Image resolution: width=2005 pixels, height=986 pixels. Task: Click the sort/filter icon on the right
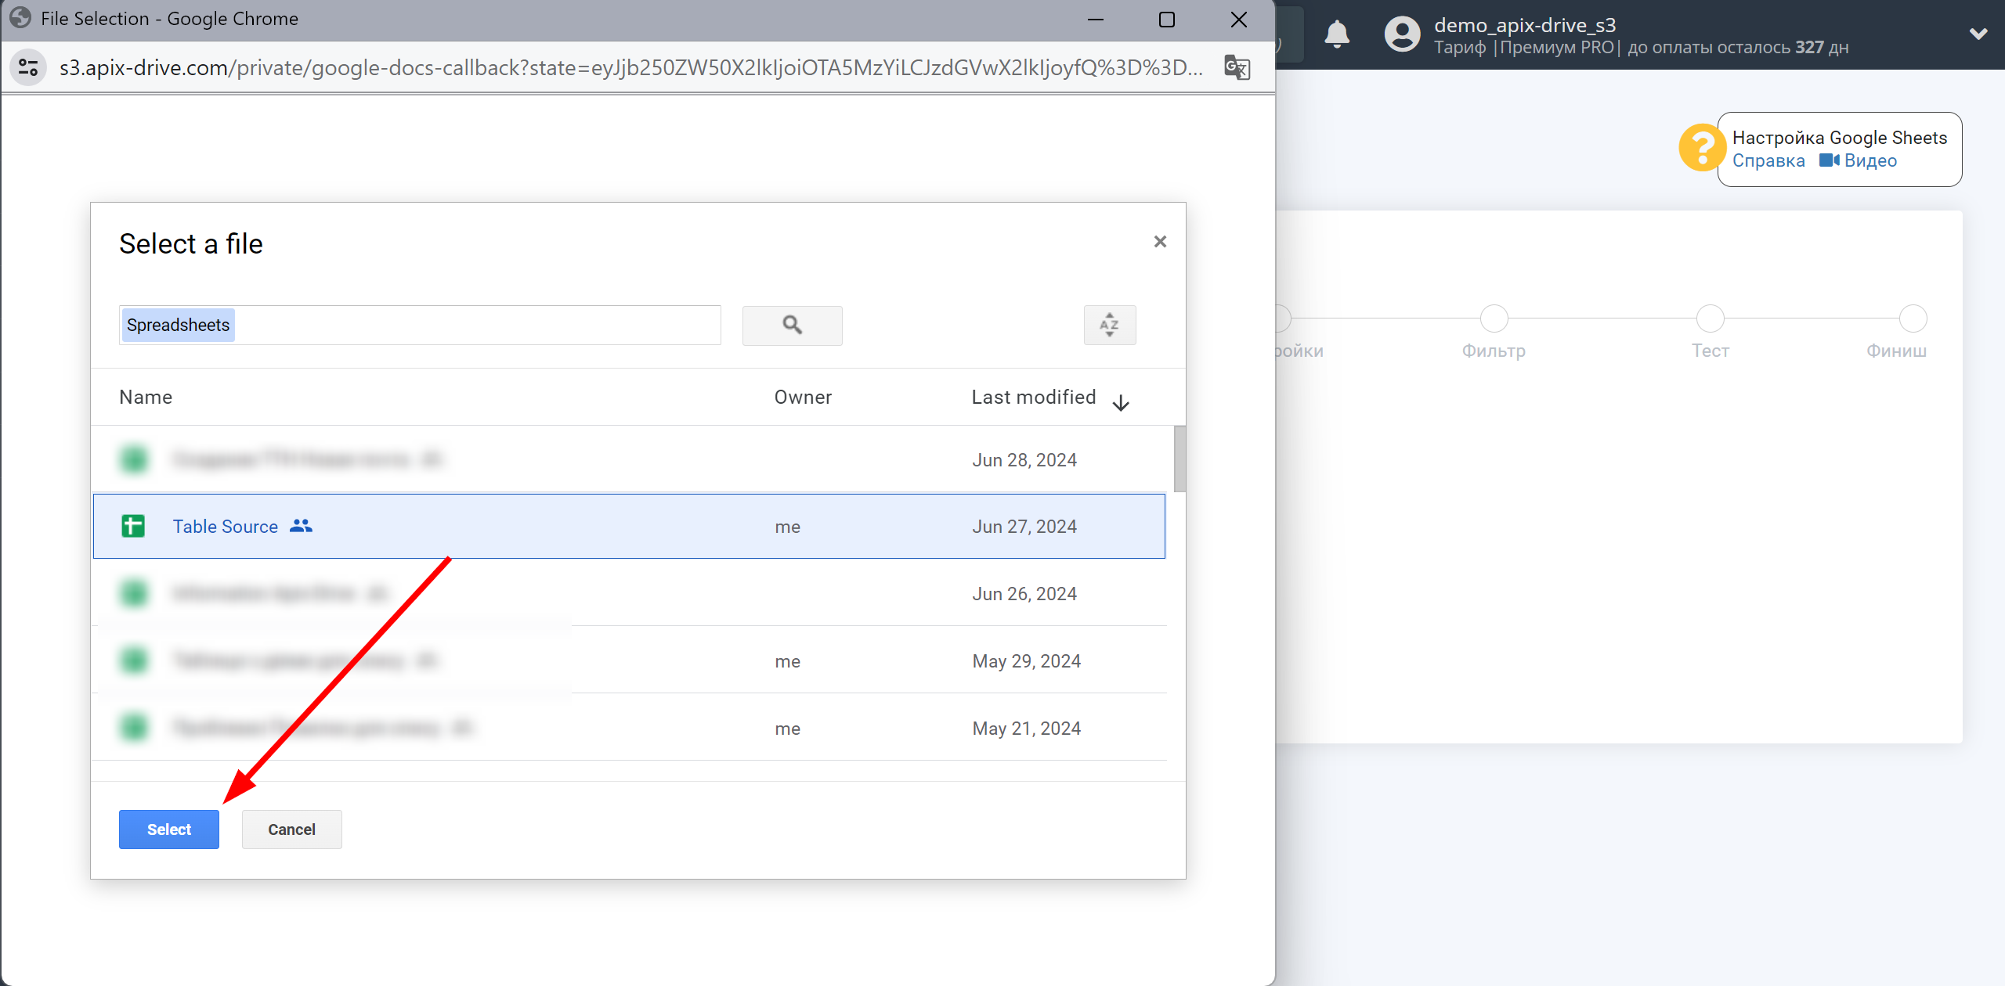tap(1109, 325)
